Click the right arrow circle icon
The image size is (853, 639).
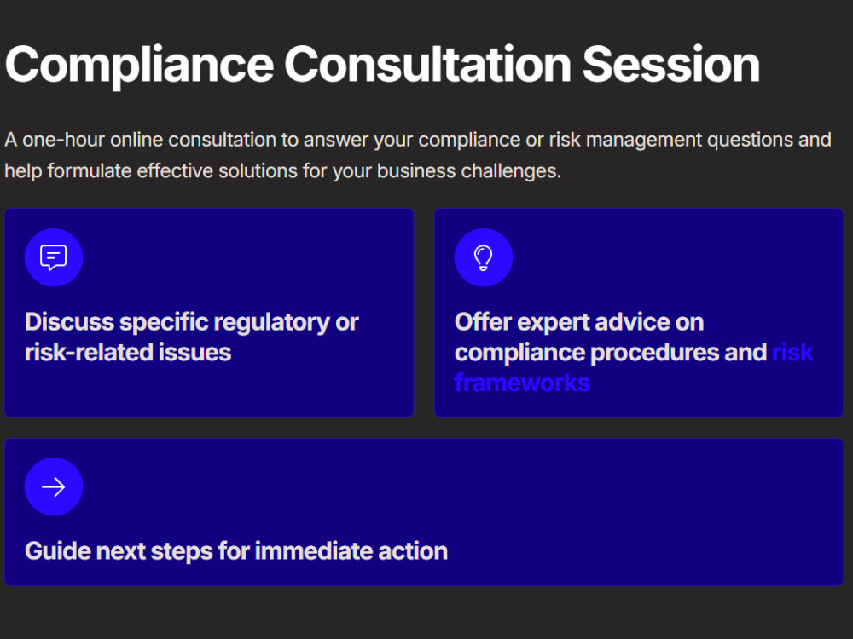tap(53, 486)
